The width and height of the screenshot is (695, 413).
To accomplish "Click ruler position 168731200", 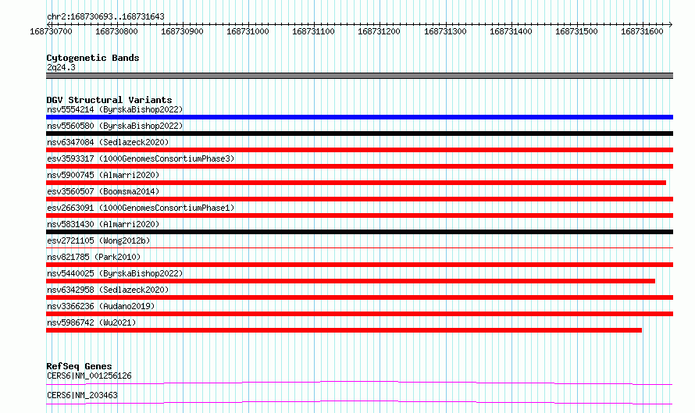I will pos(379,31).
